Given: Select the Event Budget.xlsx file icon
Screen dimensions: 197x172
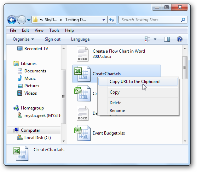Looking at the screenshot, I should tap(82, 133).
